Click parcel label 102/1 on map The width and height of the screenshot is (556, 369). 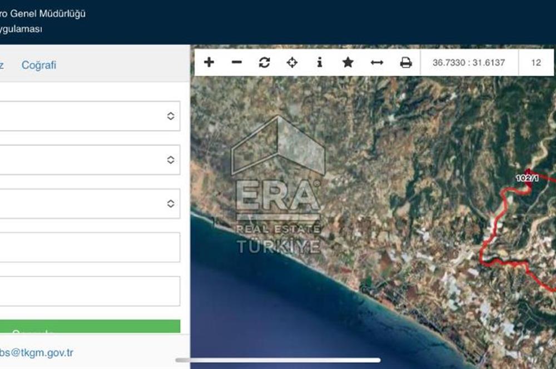click(x=527, y=178)
